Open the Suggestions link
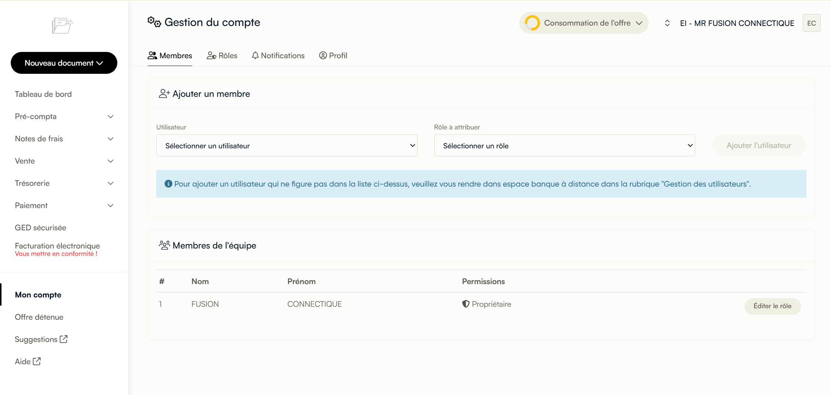The width and height of the screenshot is (831, 395). (41, 339)
